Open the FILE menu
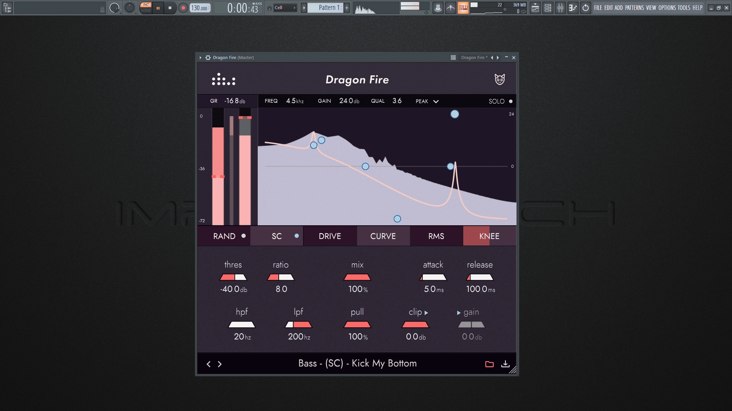732x411 pixels. pos(598,8)
